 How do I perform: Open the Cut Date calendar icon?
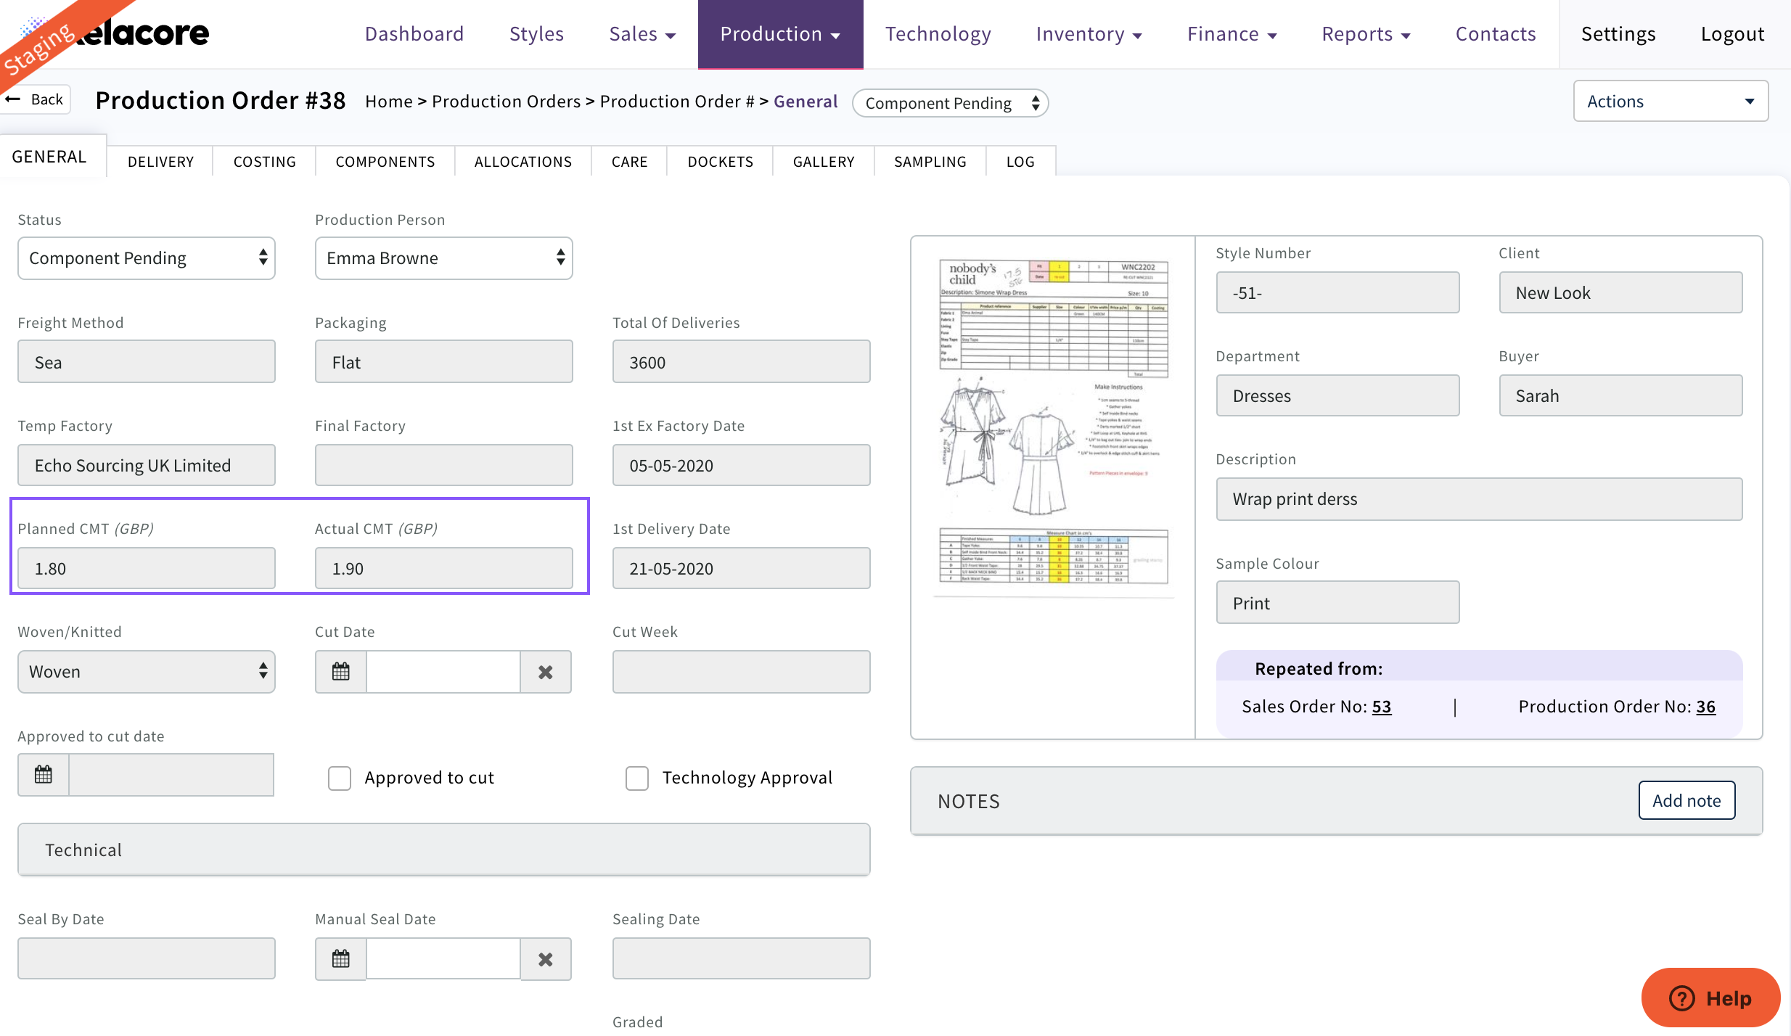point(340,672)
